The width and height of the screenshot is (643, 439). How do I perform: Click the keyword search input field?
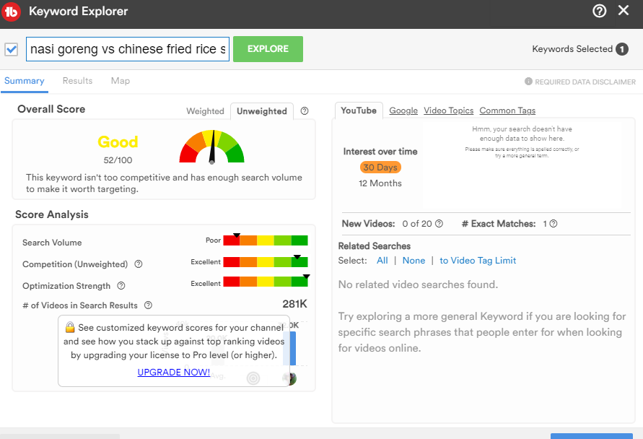[128, 49]
